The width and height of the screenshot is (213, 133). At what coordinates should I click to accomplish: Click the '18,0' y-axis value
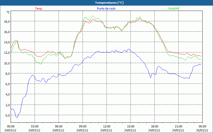pos(7,21)
